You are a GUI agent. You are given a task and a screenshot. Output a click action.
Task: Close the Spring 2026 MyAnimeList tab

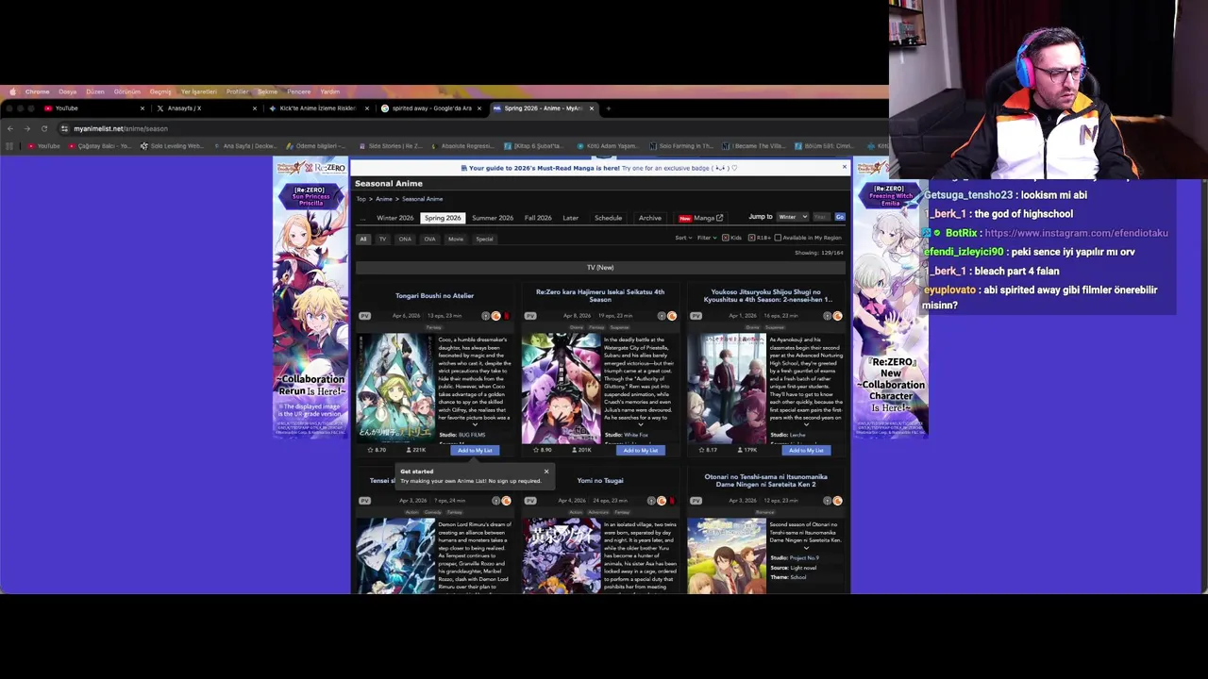point(592,108)
